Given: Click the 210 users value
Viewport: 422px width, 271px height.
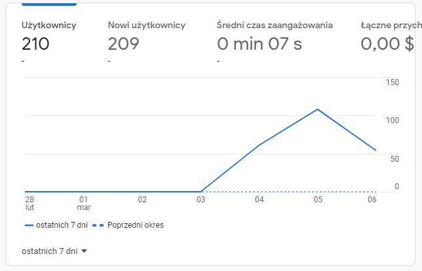Looking at the screenshot, I should point(35,44).
